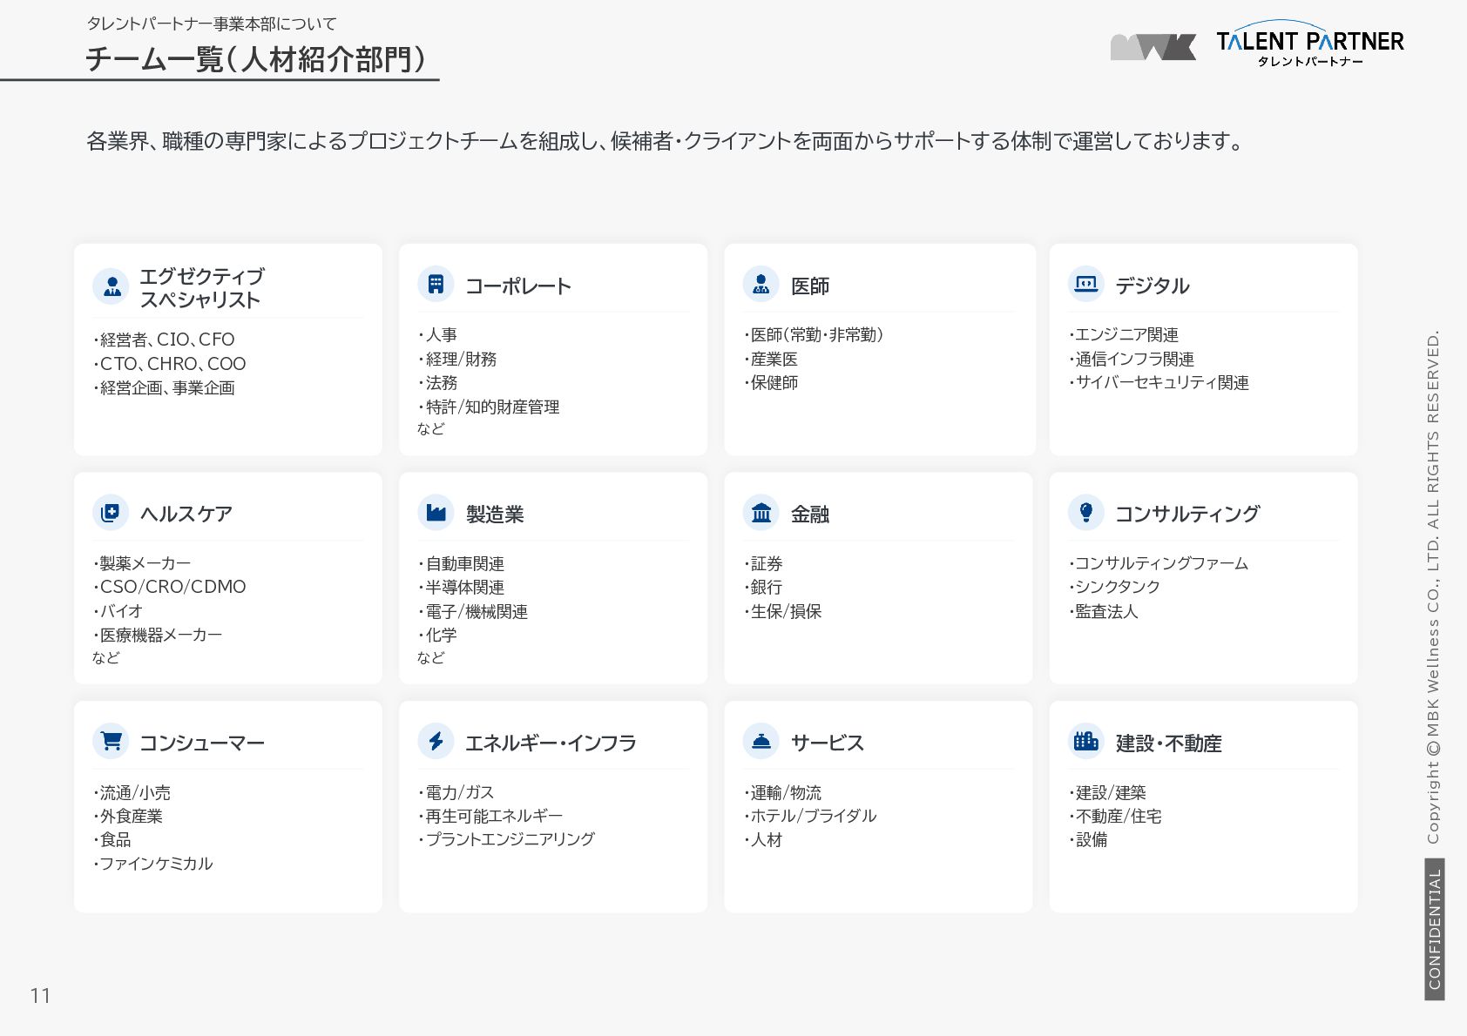Viewport: 1467px width, 1036px height.
Task: Click the page number 11
Action: pos(40,996)
